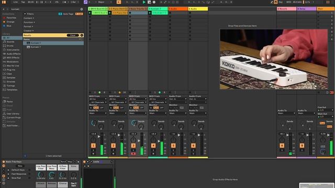Click the orange Edit button beside Auto Tags
335x188 pixels.
click(x=79, y=14)
